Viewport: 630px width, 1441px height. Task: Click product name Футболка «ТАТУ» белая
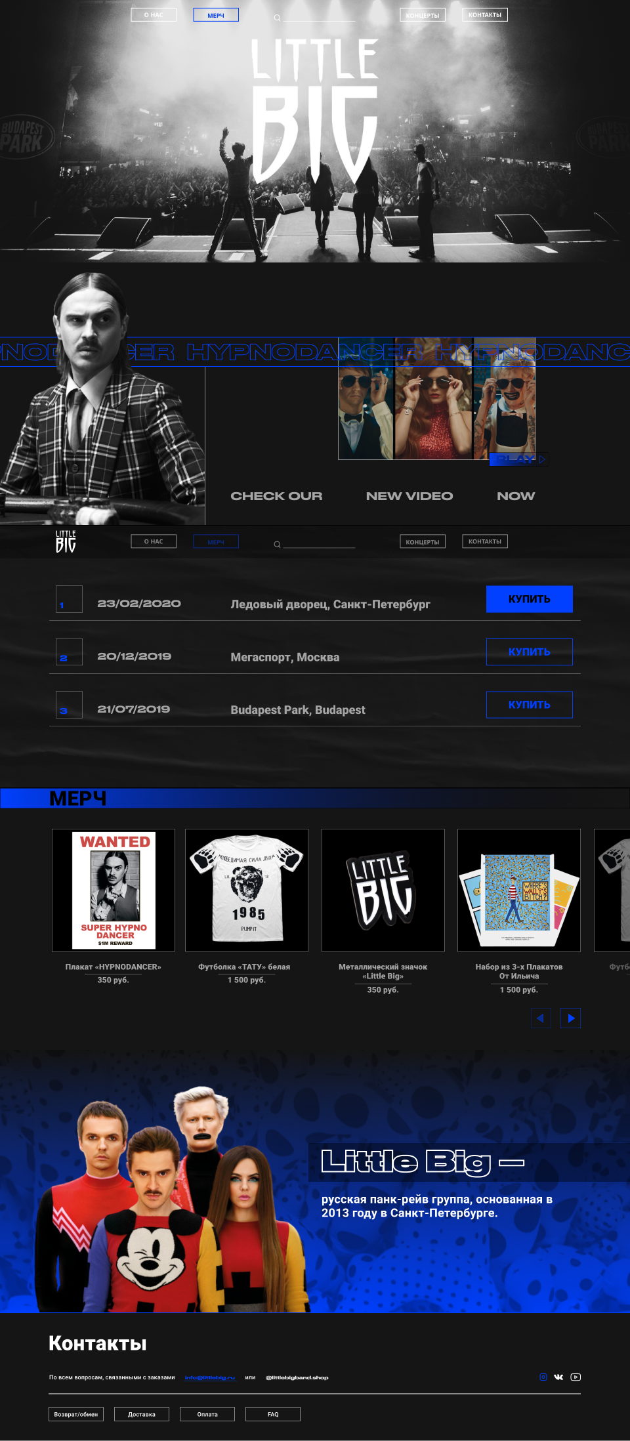click(x=244, y=967)
